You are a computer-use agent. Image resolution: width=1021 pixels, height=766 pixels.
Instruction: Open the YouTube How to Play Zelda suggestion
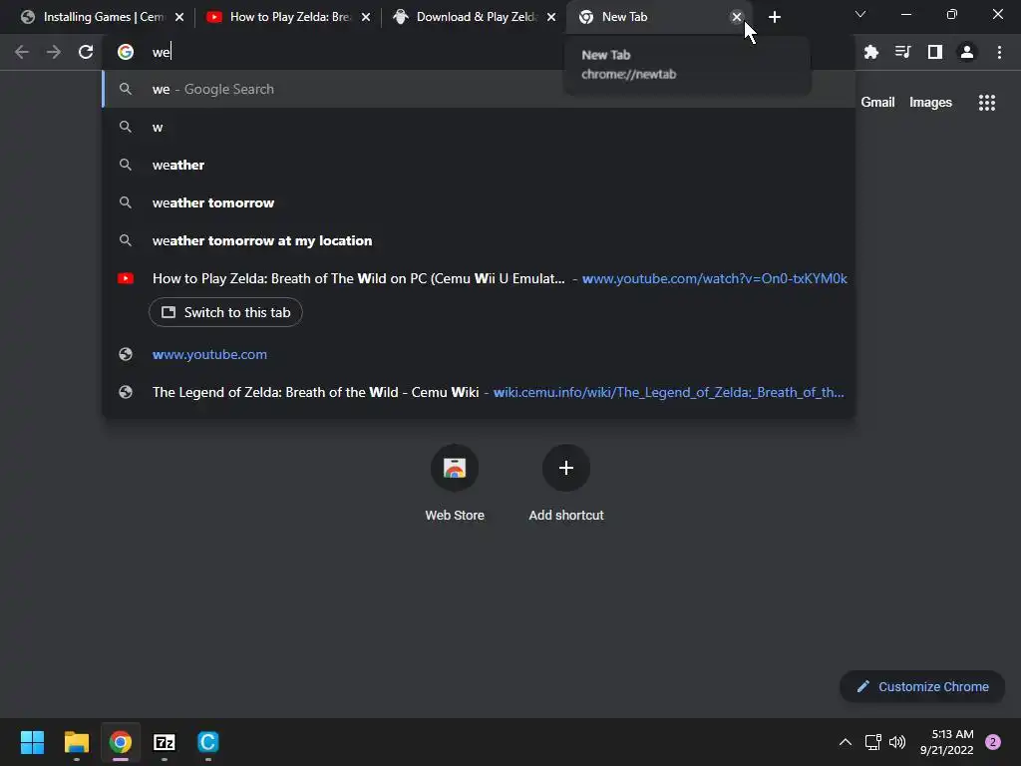point(479,279)
